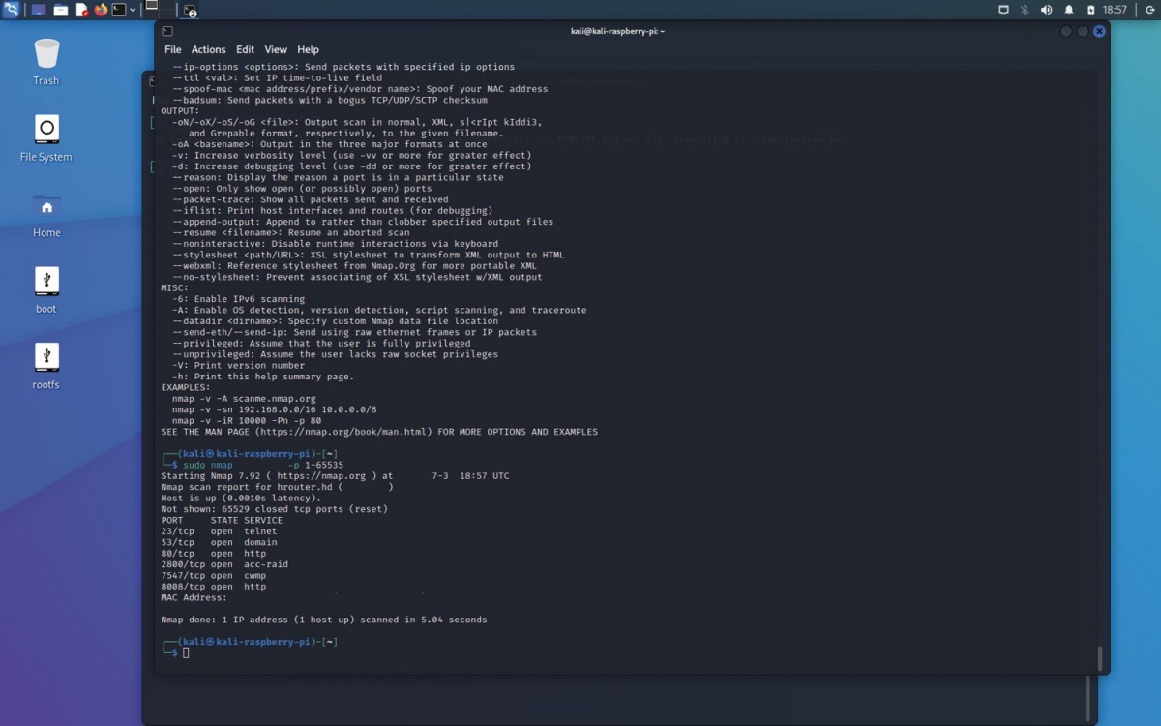Launch Firefox from the top panel
This screenshot has height=726, width=1161.
101,10
